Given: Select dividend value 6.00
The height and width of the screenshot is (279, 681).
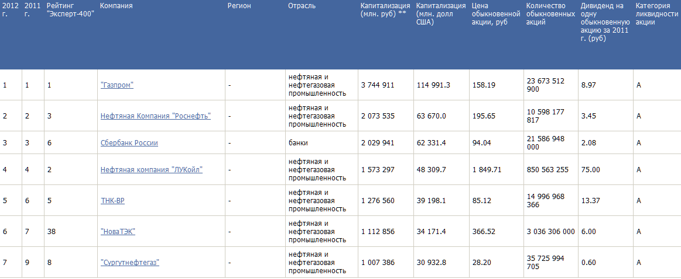Looking at the screenshot, I should click(x=588, y=232).
